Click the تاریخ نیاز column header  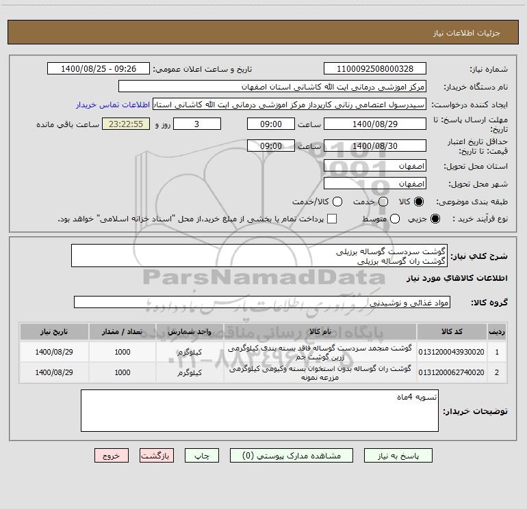(54, 332)
